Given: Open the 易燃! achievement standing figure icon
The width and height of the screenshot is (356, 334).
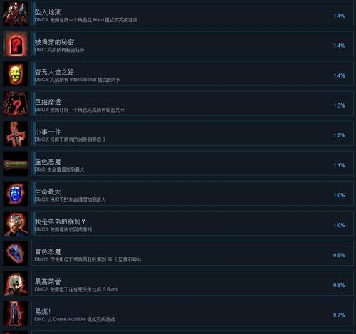Looking at the screenshot, I should tap(16, 313).
